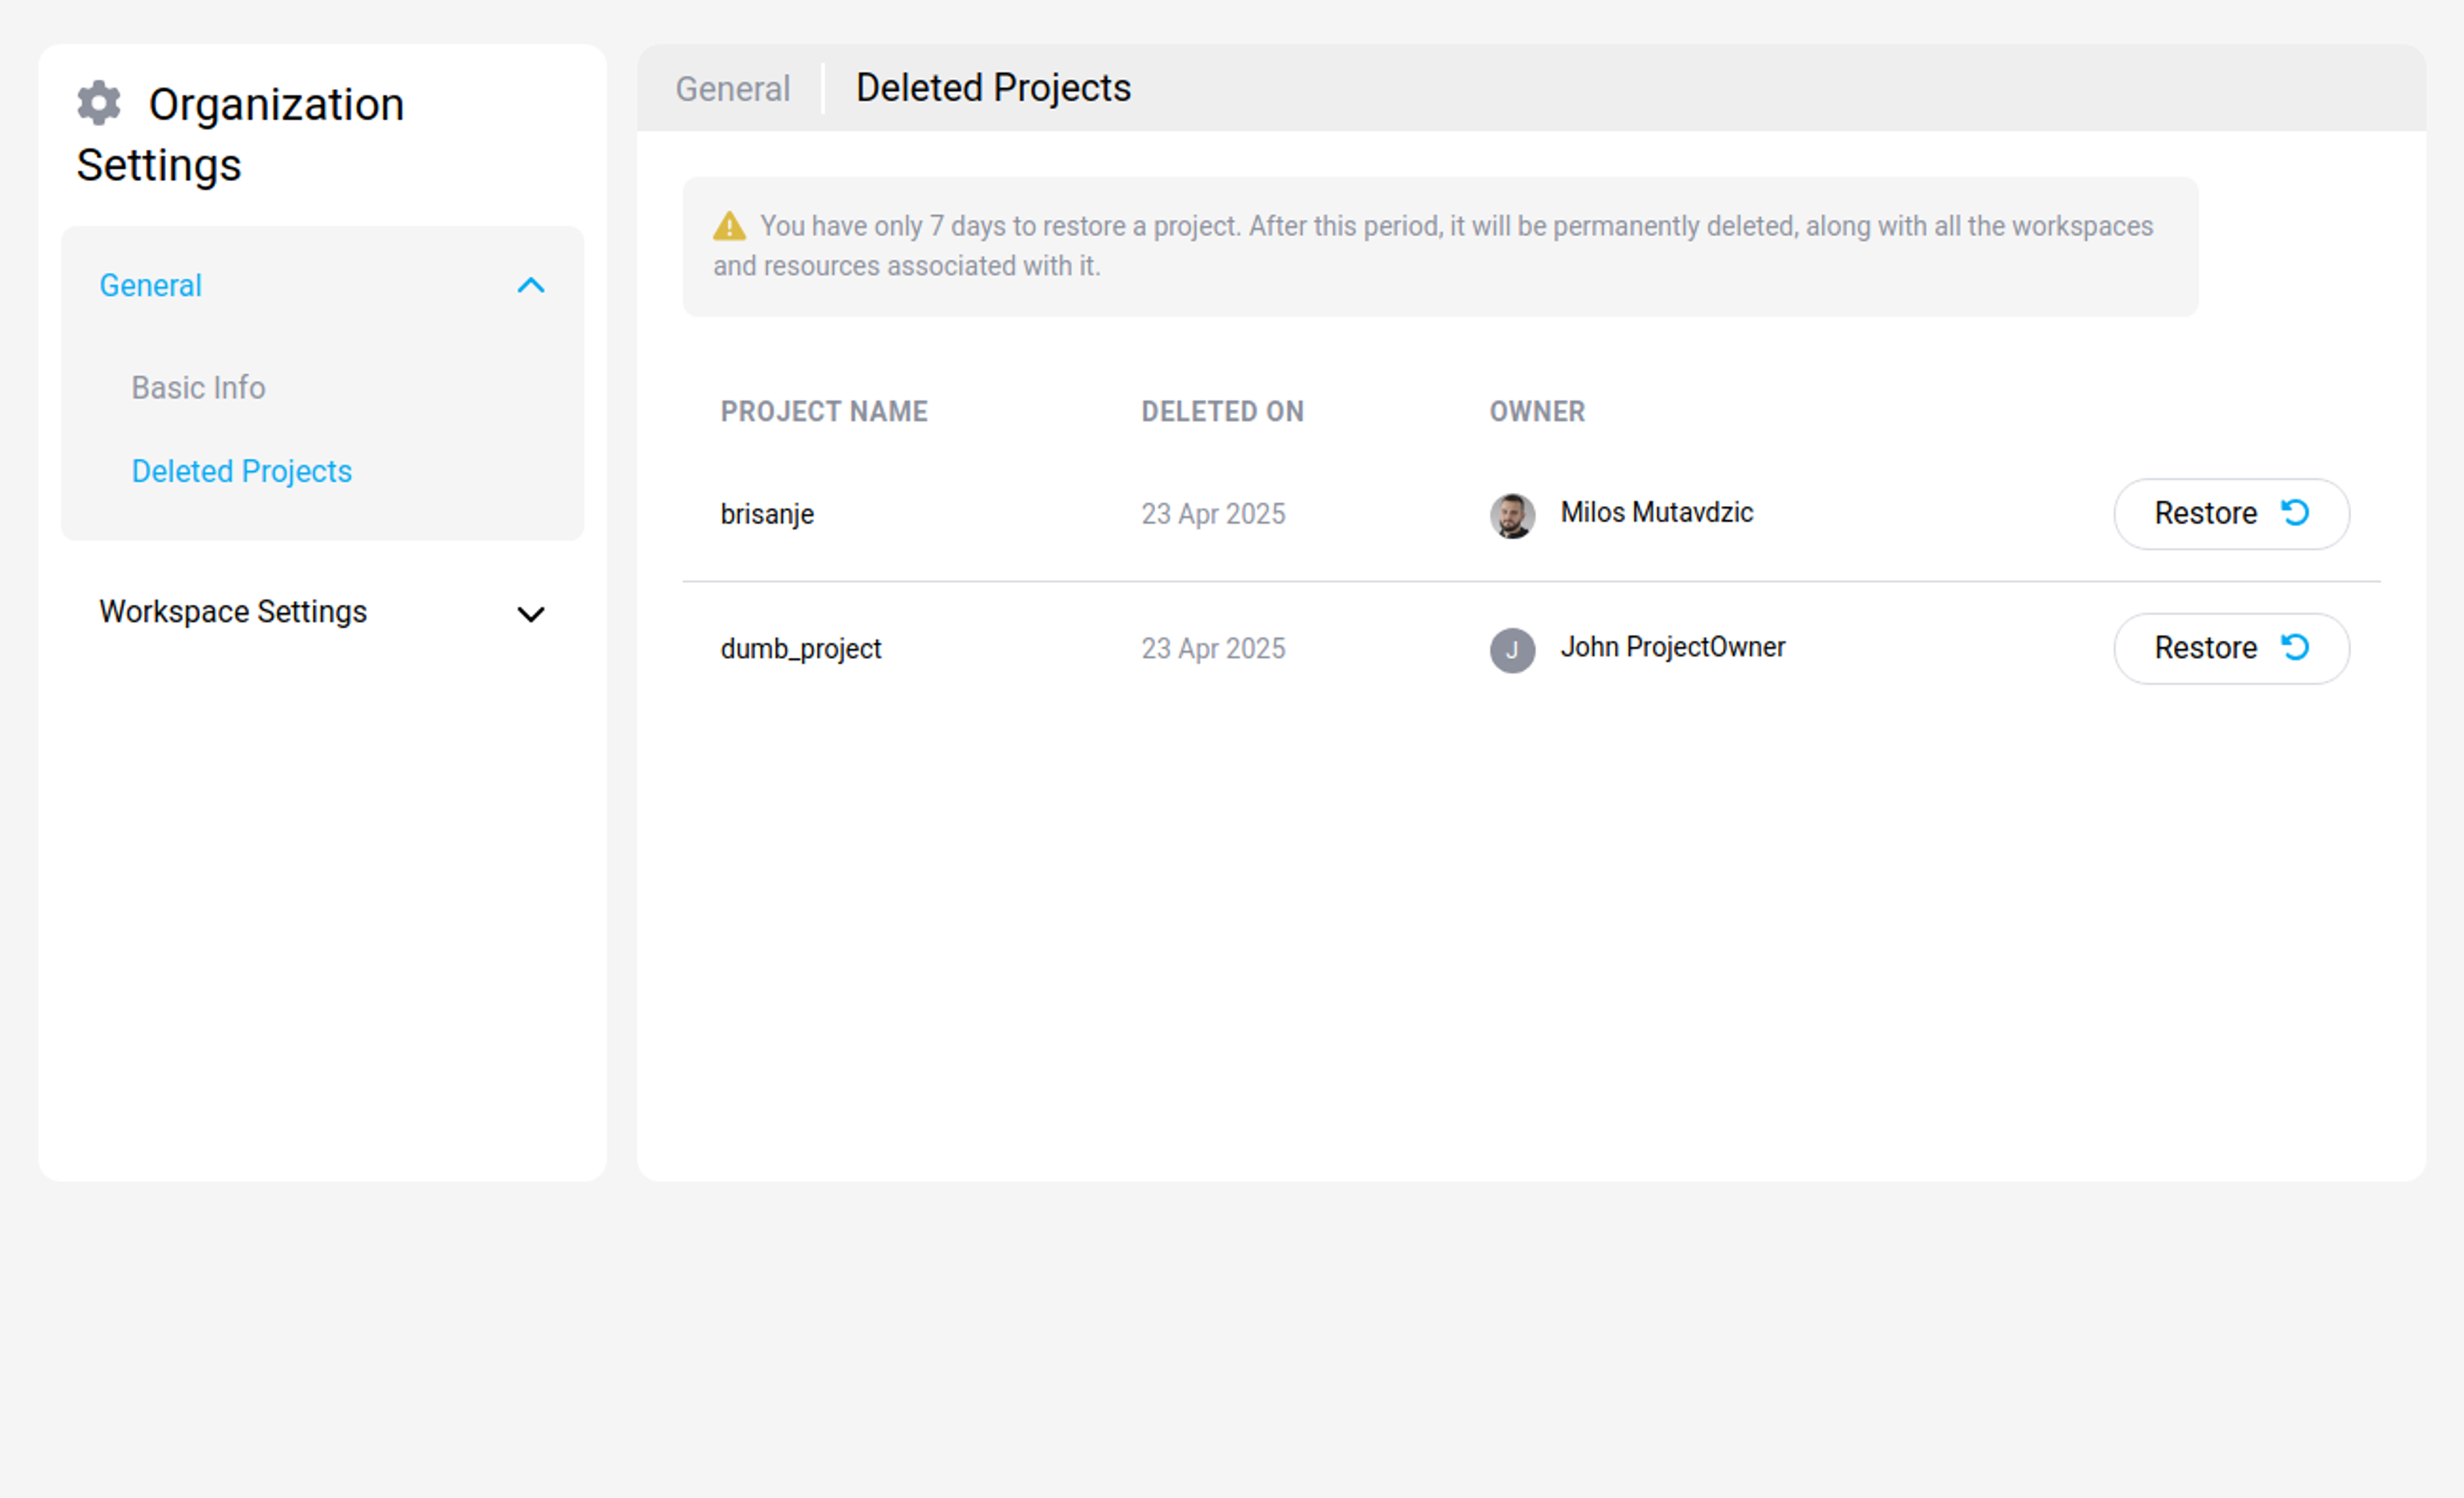Click the restore arrow icon for brisanje
This screenshot has width=2464, height=1498.
click(x=2295, y=513)
